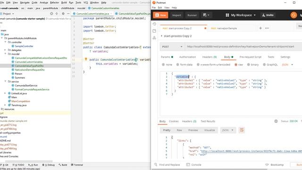Switch to the Authorization tab

click(187, 57)
